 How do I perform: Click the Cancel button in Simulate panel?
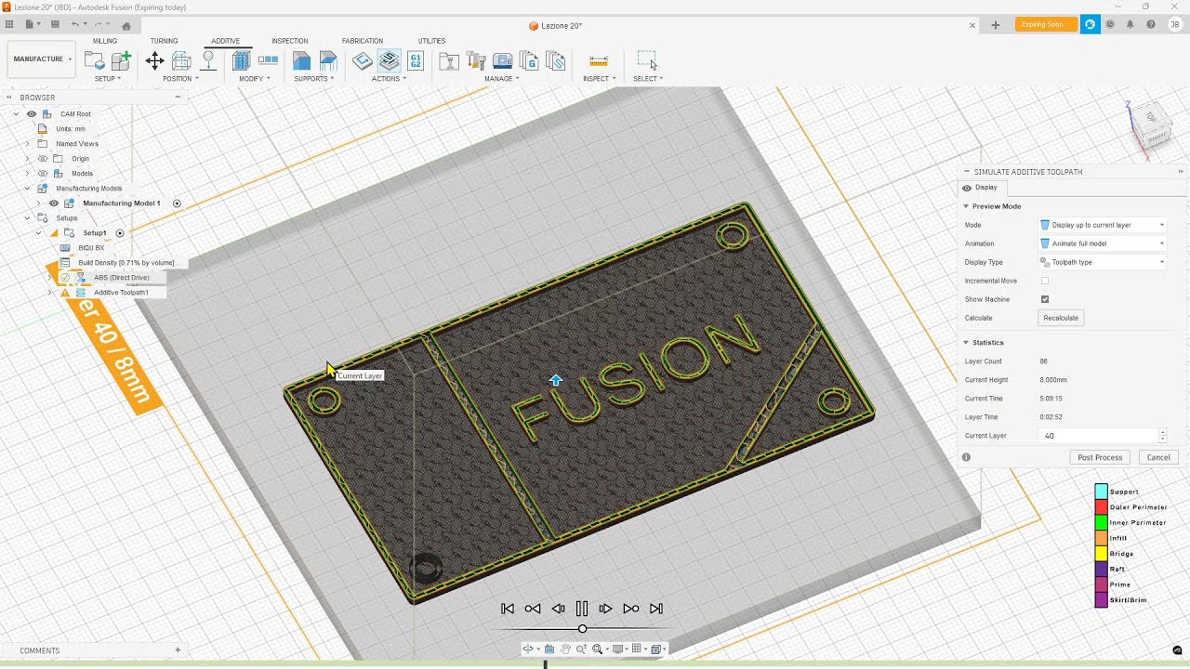[x=1158, y=457]
